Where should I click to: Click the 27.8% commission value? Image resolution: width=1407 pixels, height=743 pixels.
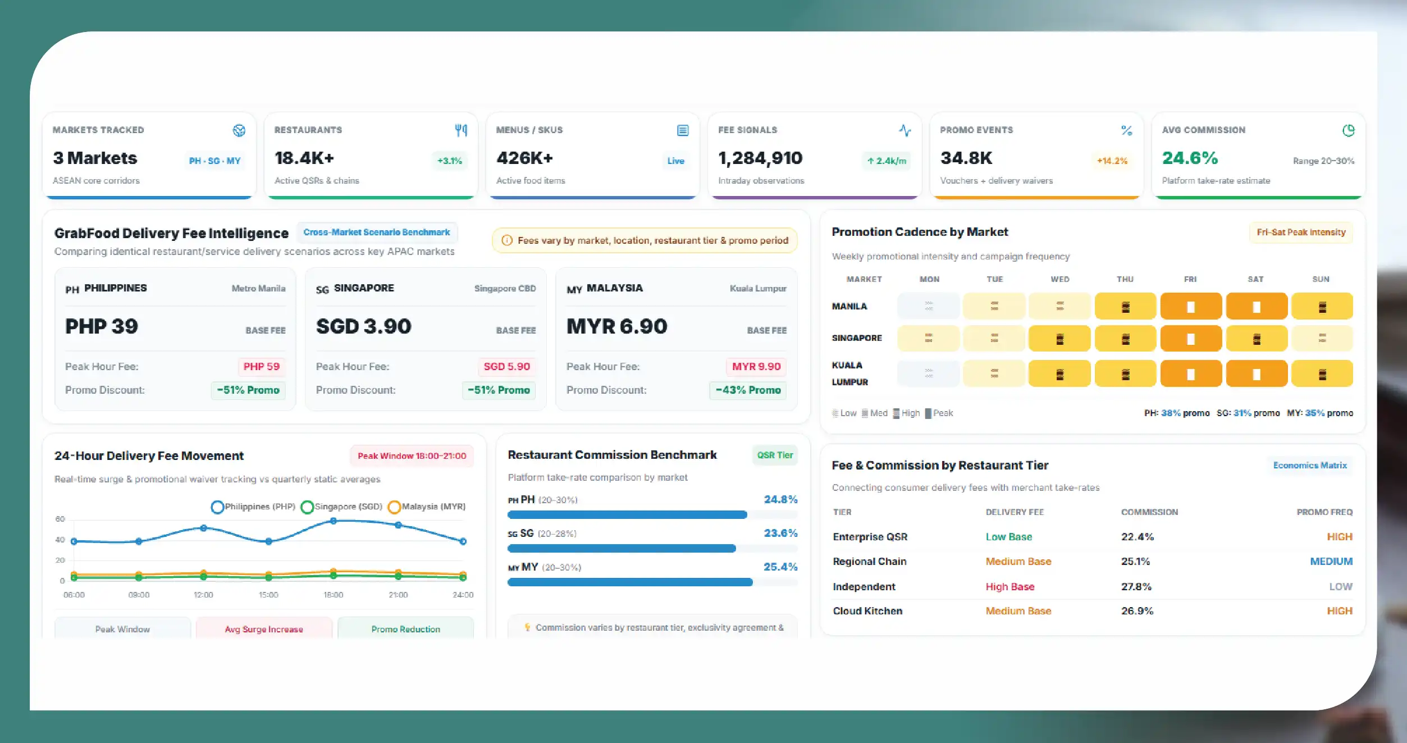pos(1136,587)
